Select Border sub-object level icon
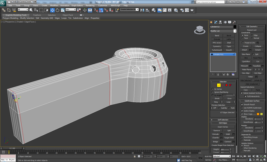Viewport: 267px width, 162px height. tap(223, 85)
